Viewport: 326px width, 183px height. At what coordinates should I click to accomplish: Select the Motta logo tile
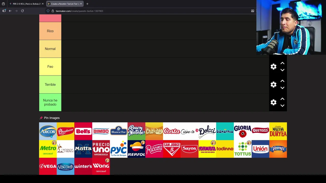click(83, 149)
